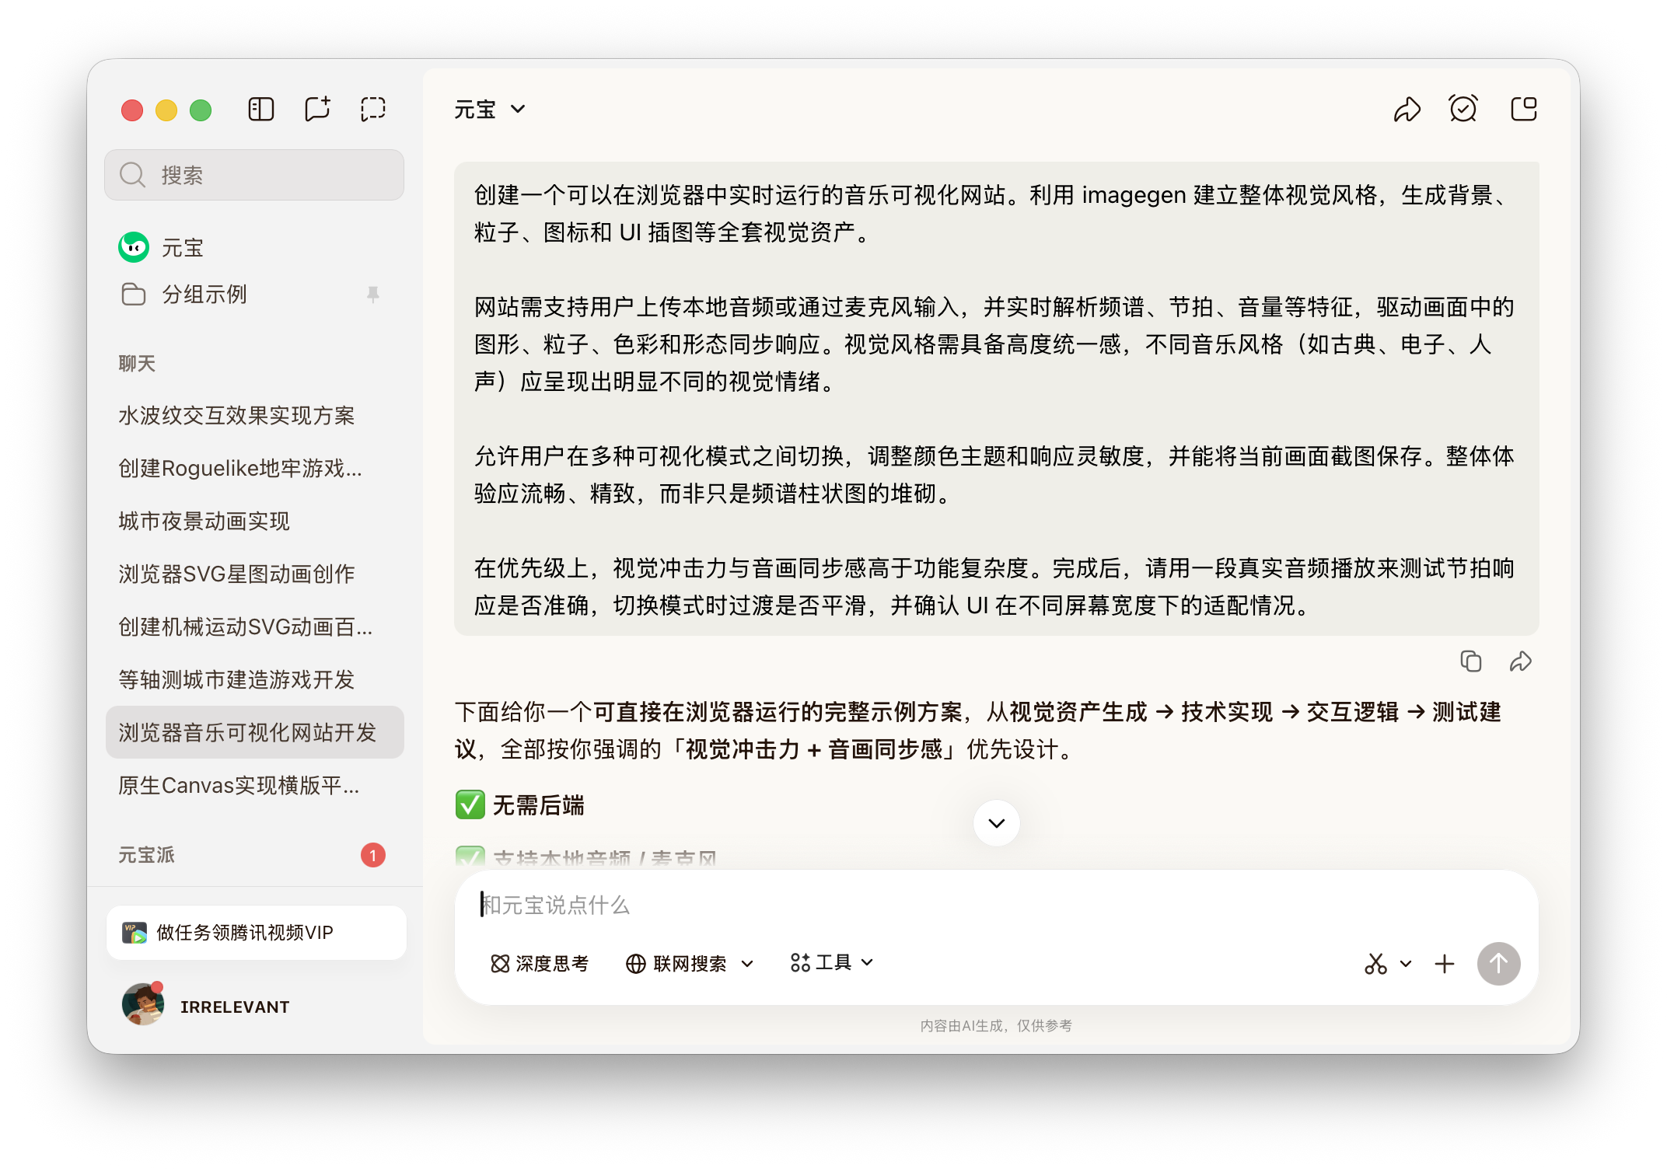This screenshot has width=1667, height=1169.
Task: Open the pop-out window icon
Action: point(1523,110)
